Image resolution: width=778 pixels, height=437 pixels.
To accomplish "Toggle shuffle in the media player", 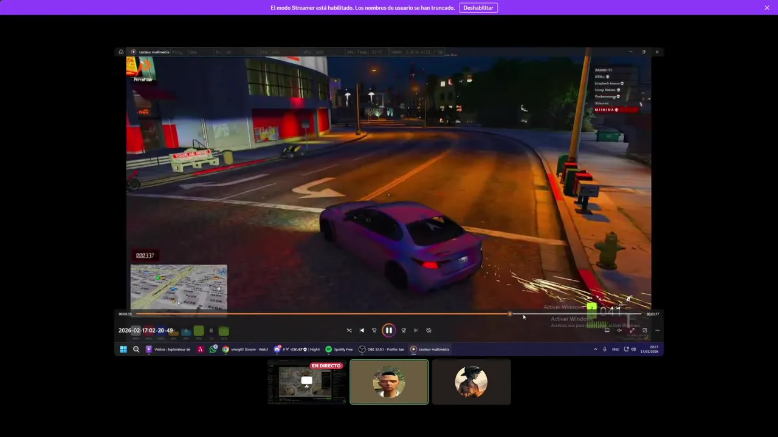I will 349,330.
